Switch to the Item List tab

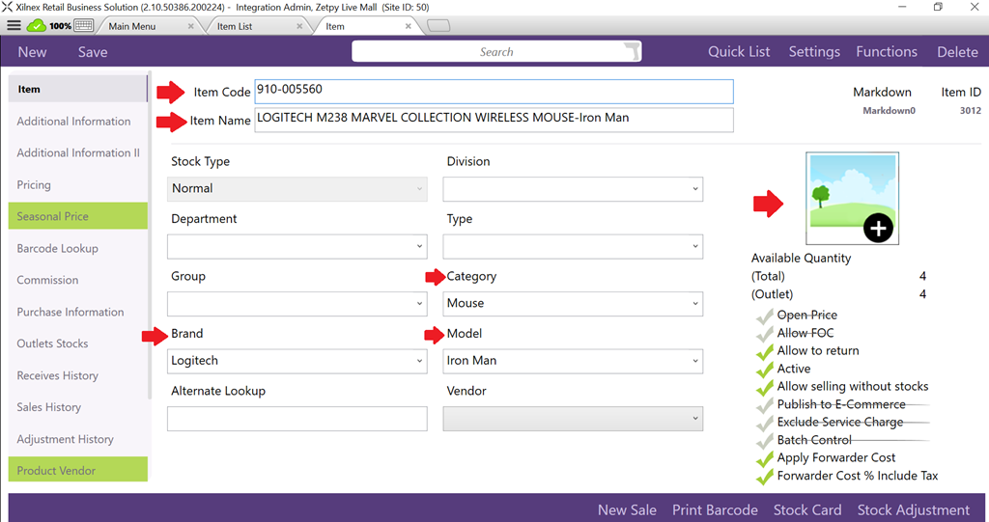pos(235,26)
